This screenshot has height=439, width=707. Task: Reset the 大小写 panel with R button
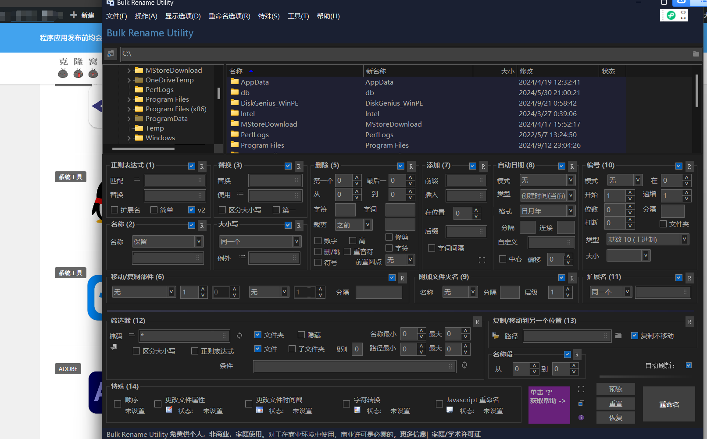click(299, 226)
